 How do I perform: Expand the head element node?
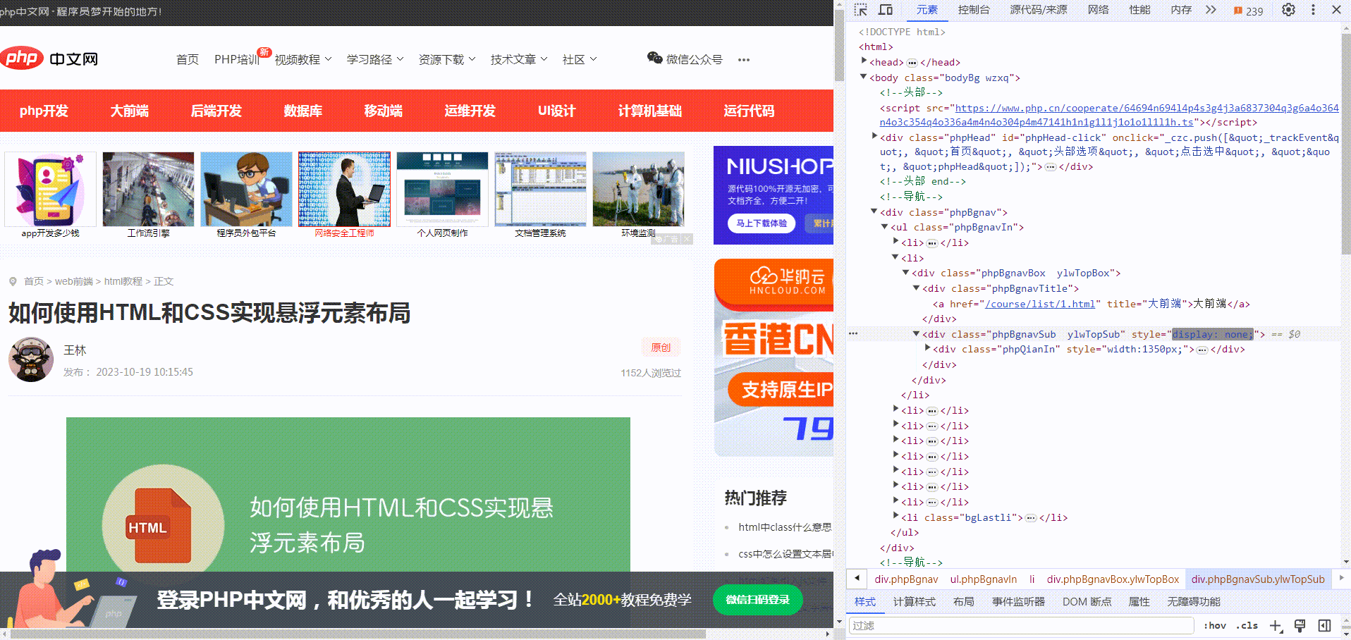click(x=864, y=61)
